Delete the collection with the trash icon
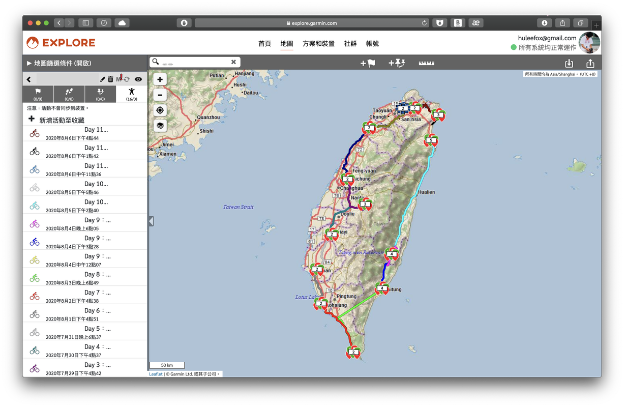This screenshot has width=624, height=407. 110,79
